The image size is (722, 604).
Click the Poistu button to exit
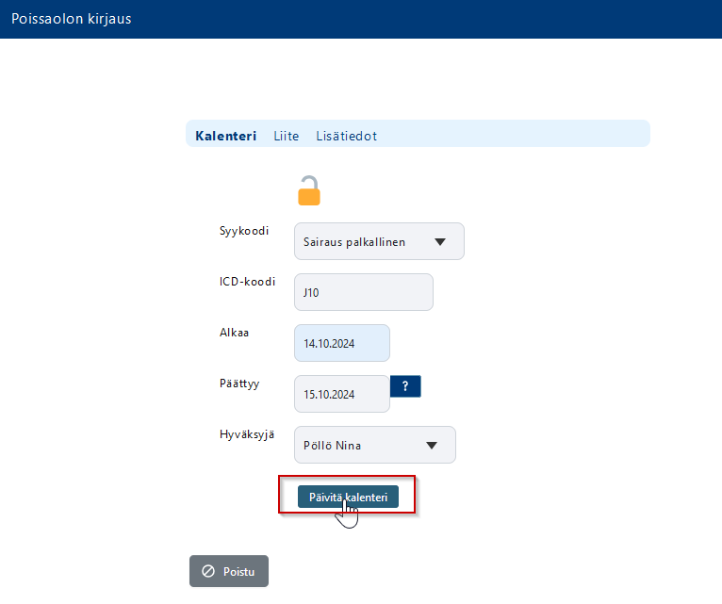(x=229, y=572)
